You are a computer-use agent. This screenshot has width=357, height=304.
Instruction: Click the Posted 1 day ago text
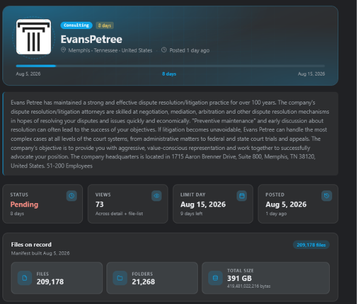pyautogui.click(x=189, y=50)
